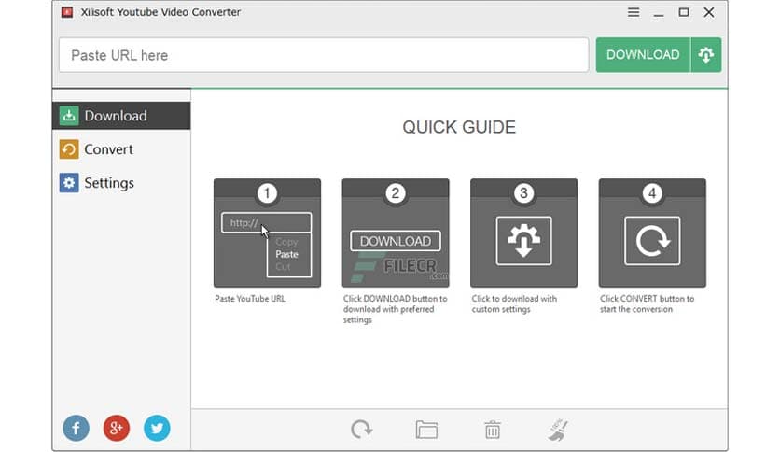This screenshot has width=780, height=452.
Task: Click the orange Convert sidebar icon
Action: (69, 149)
